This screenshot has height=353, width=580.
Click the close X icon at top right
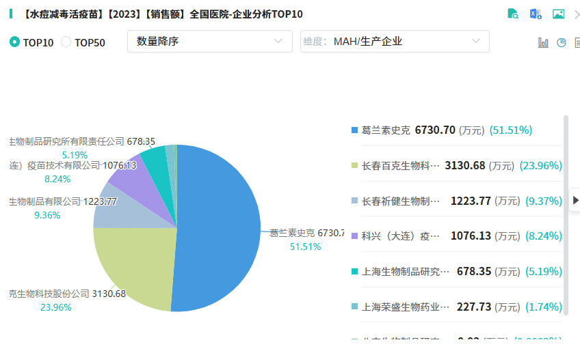[577, 14]
